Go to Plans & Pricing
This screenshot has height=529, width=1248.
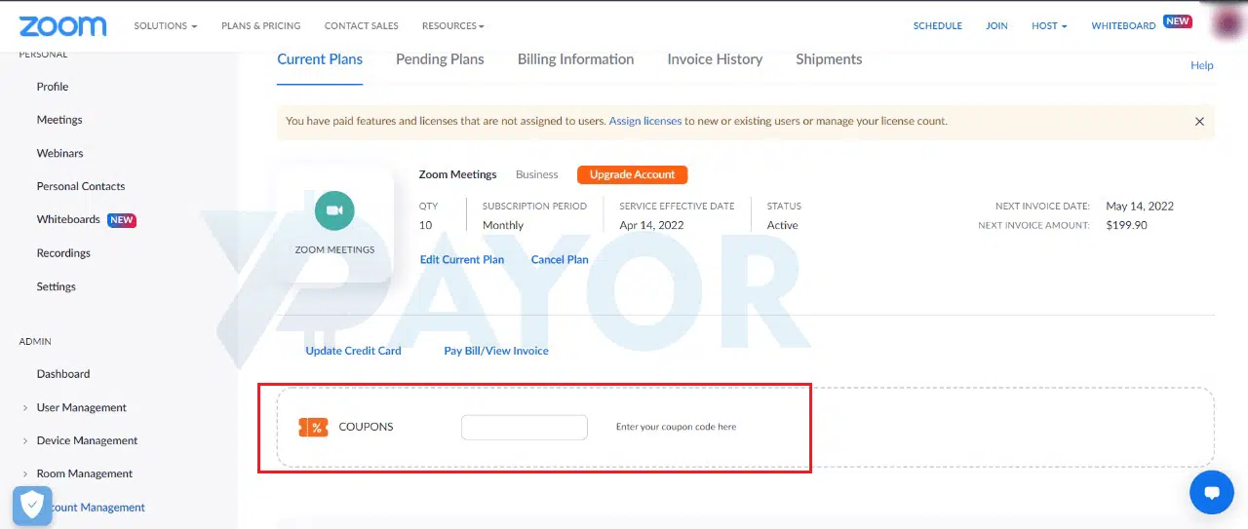pos(260,26)
